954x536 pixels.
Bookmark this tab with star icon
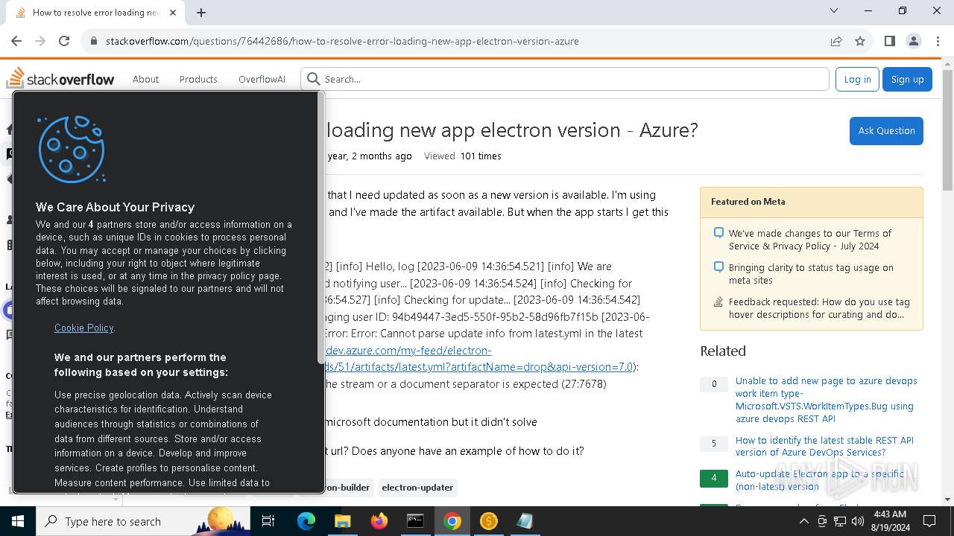(860, 41)
